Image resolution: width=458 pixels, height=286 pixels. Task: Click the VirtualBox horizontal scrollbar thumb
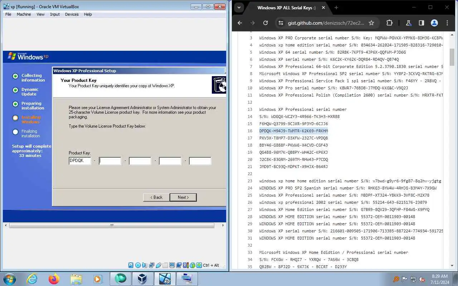112,226
